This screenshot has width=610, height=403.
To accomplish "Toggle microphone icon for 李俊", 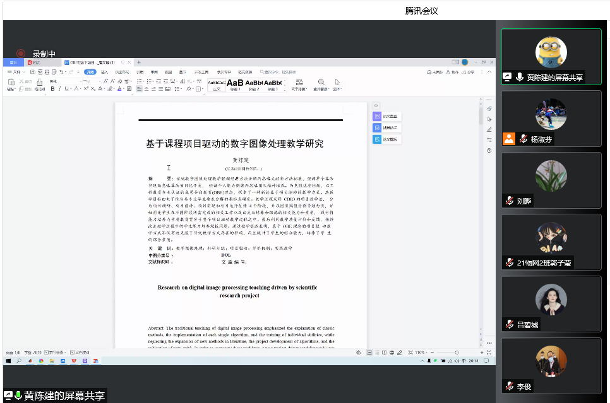I will coord(510,385).
